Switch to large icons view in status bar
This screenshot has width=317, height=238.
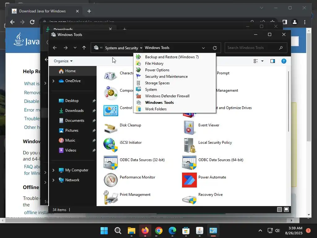click(x=286, y=209)
